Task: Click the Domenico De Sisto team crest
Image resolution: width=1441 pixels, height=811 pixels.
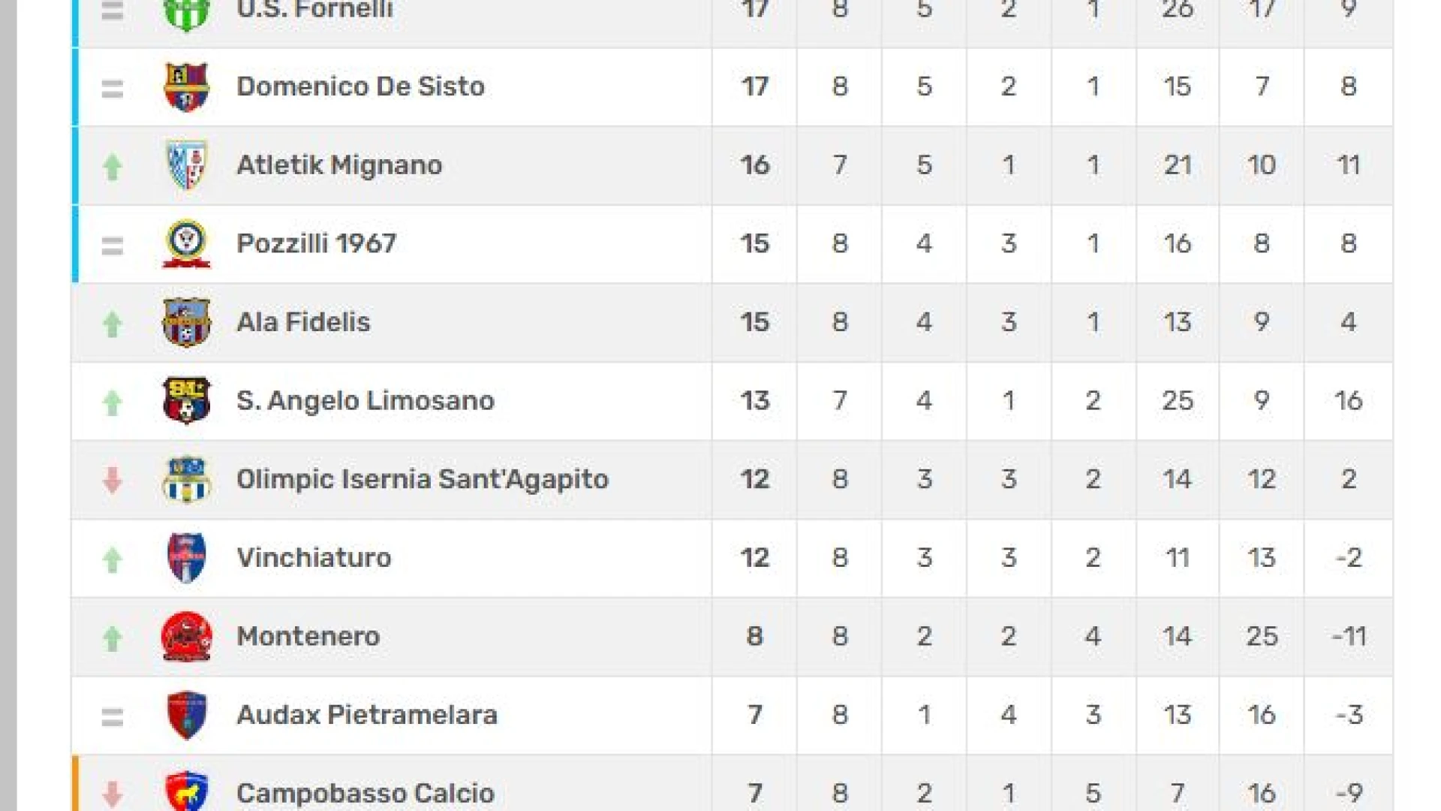Action: pyautogui.click(x=186, y=87)
